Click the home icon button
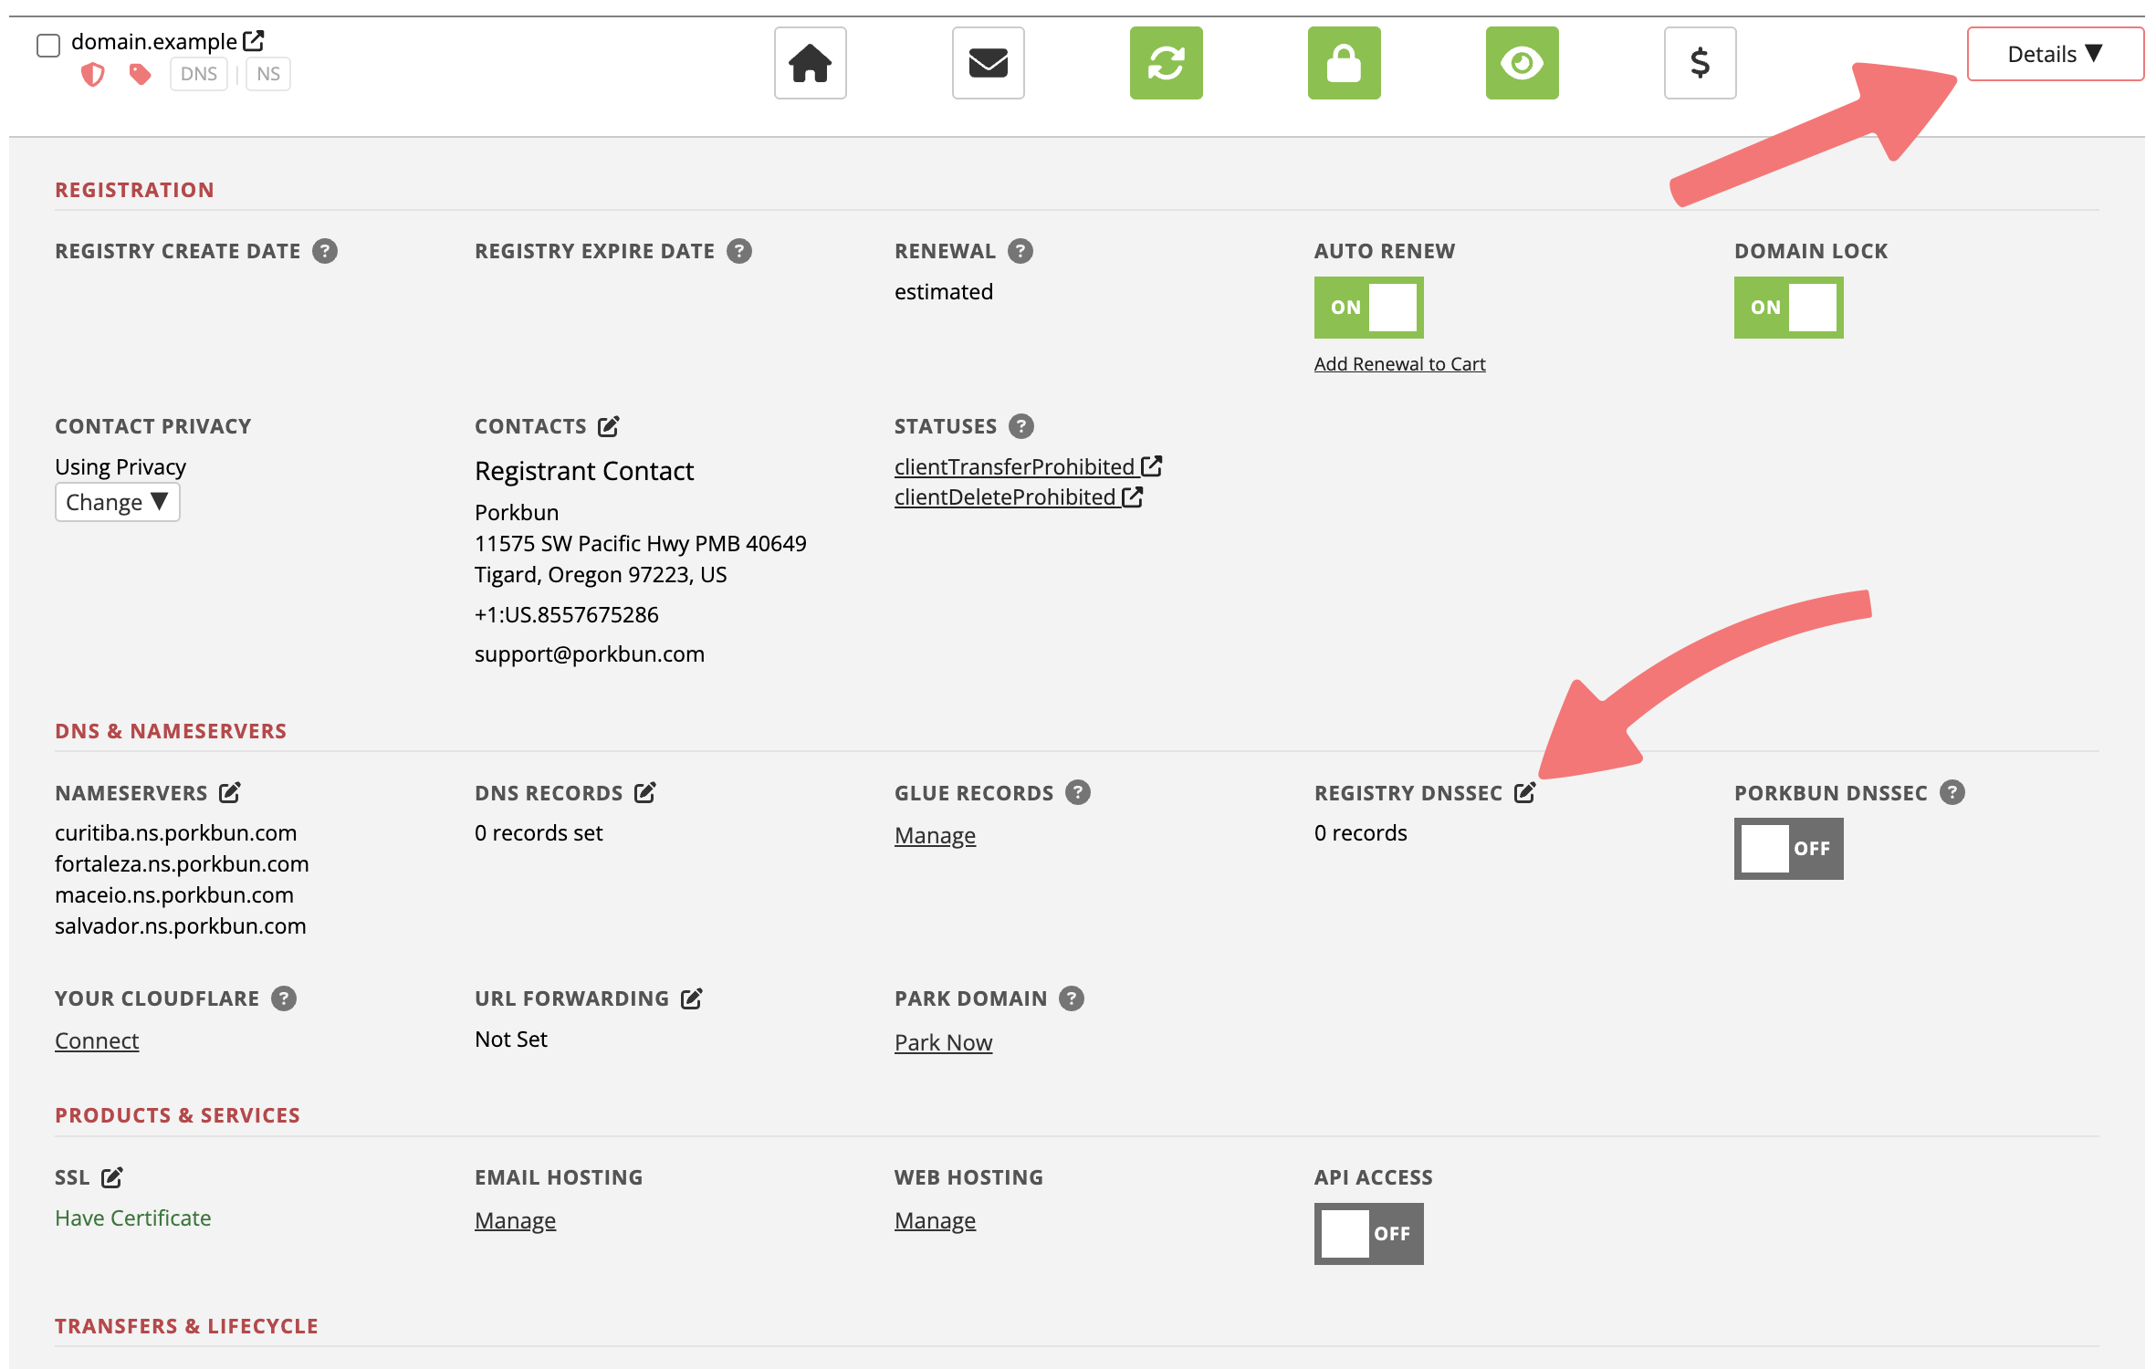The width and height of the screenshot is (2156, 1369). point(810,63)
